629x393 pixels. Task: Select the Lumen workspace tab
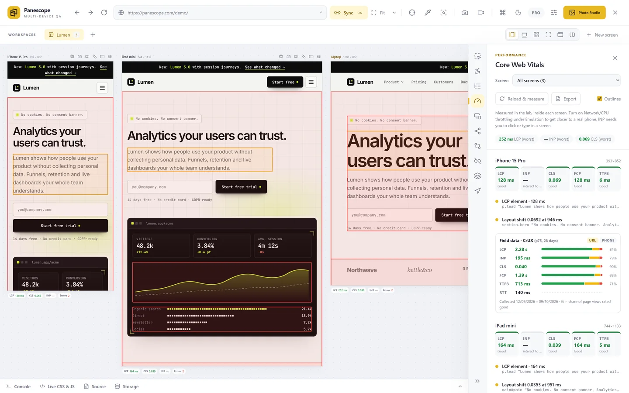[64, 35]
